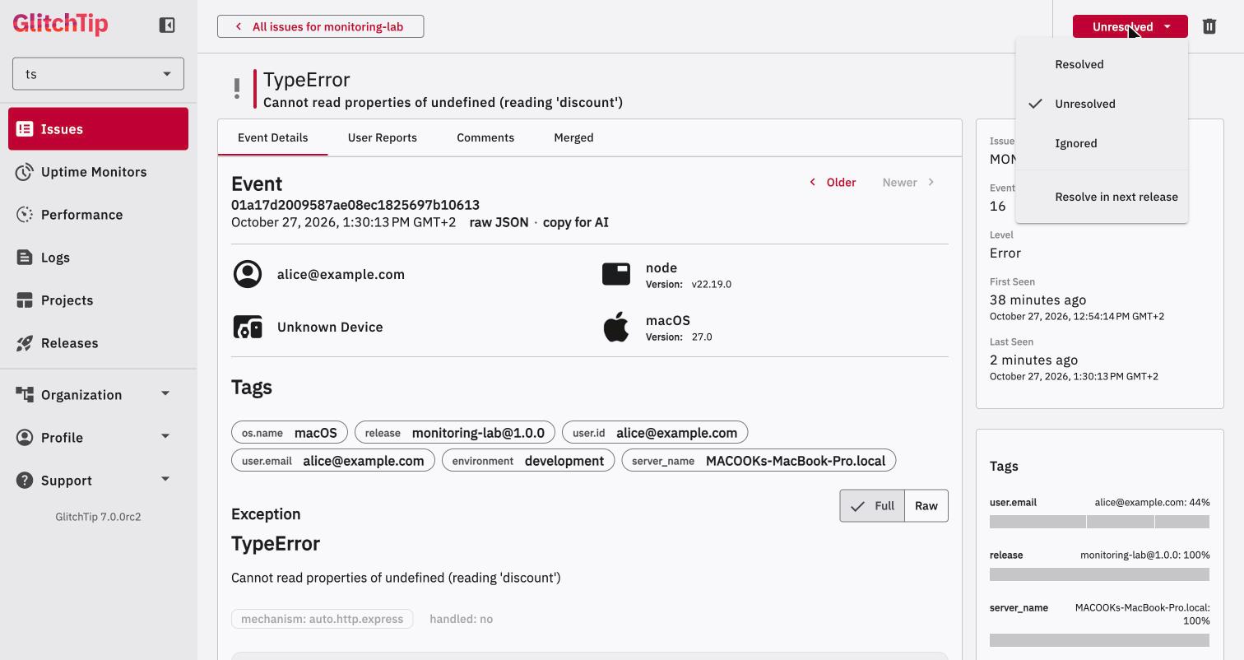Open the Comments tab
The height and width of the screenshot is (660, 1244).
(x=485, y=137)
